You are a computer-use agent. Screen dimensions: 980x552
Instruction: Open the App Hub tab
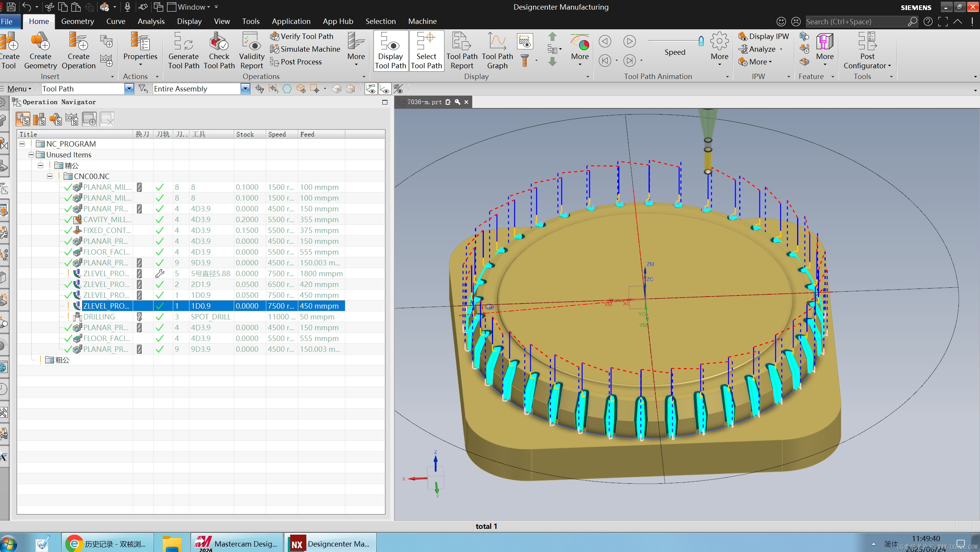[338, 21]
